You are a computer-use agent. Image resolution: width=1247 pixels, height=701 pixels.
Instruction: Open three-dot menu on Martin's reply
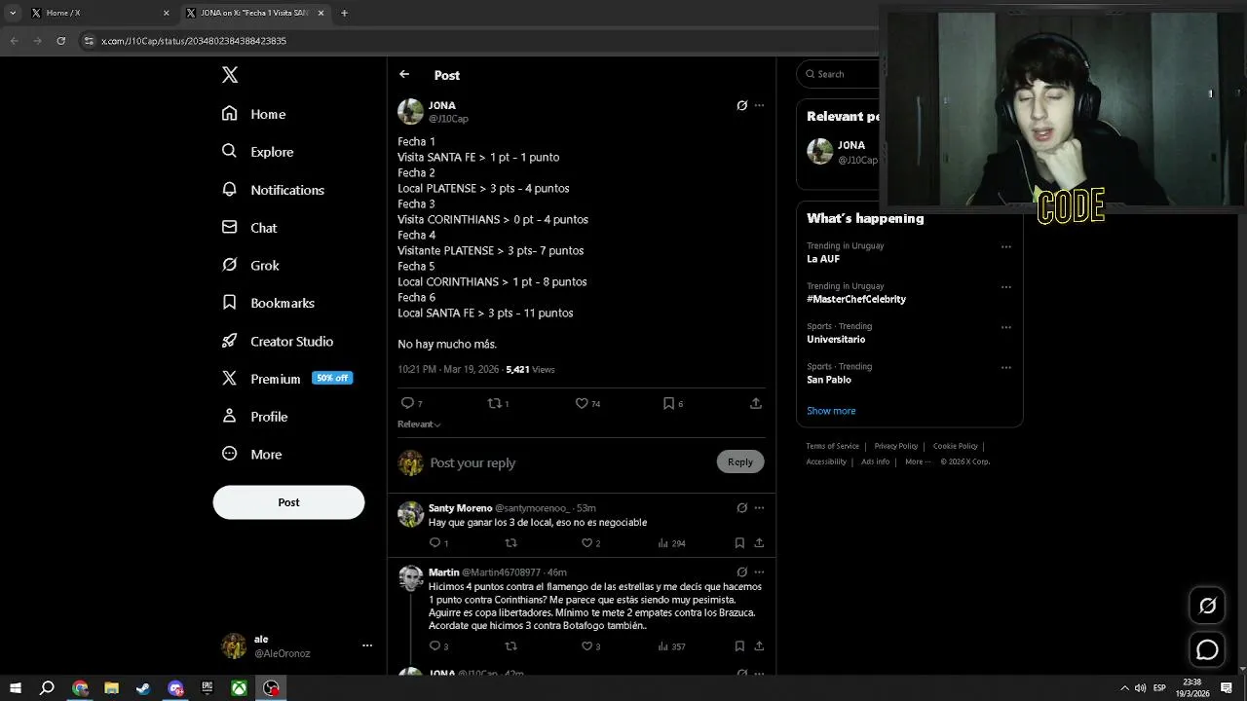coord(759,572)
